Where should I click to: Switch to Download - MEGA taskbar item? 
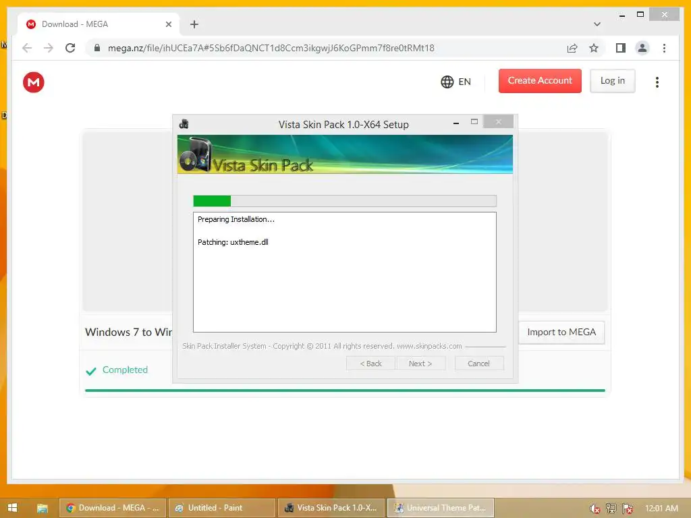click(113, 508)
